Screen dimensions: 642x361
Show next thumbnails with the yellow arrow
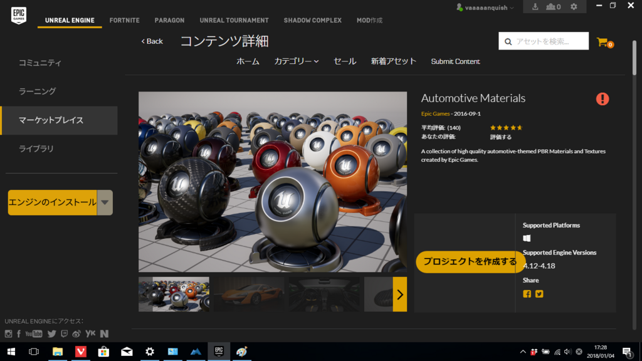click(400, 295)
